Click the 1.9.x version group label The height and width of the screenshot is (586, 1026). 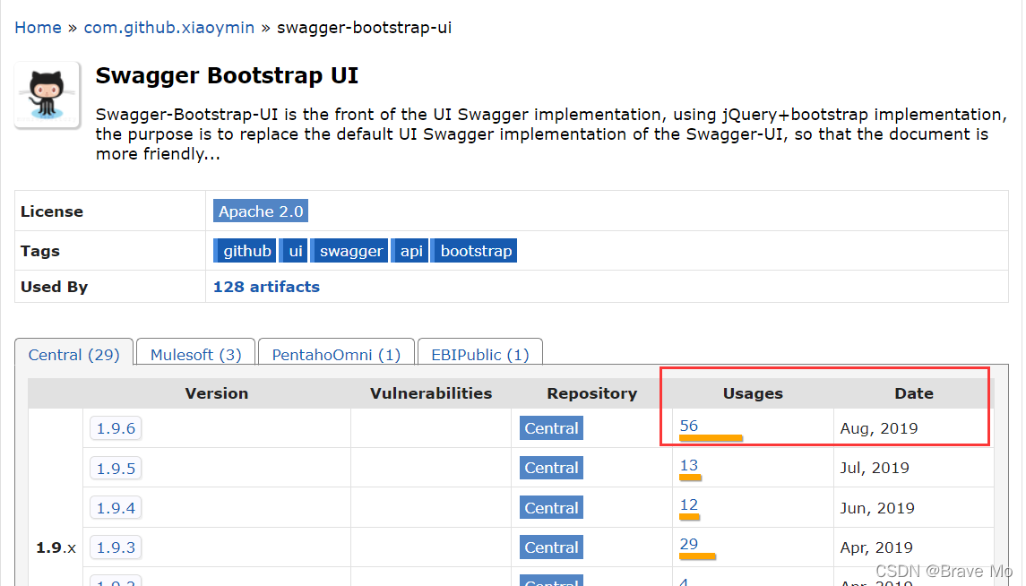pyautogui.click(x=56, y=547)
